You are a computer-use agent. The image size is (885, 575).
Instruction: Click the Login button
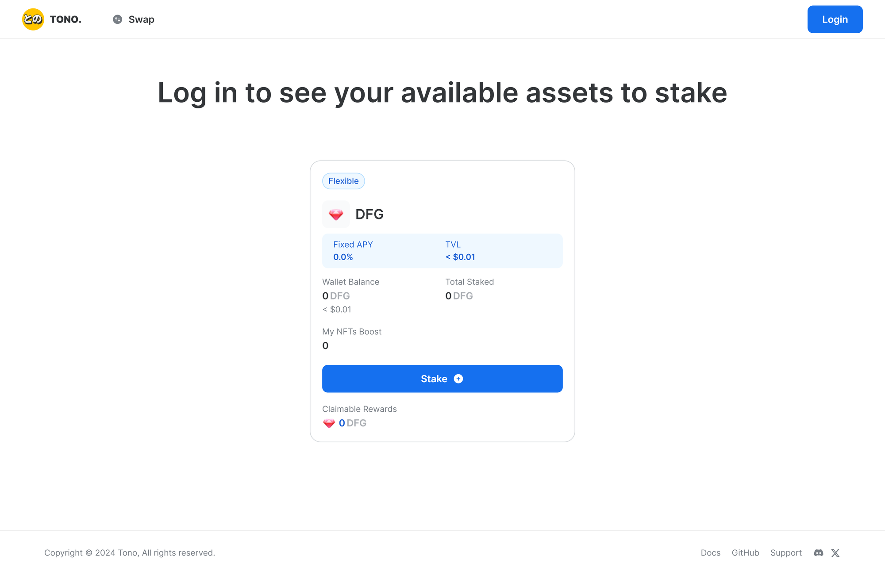(x=835, y=19)
